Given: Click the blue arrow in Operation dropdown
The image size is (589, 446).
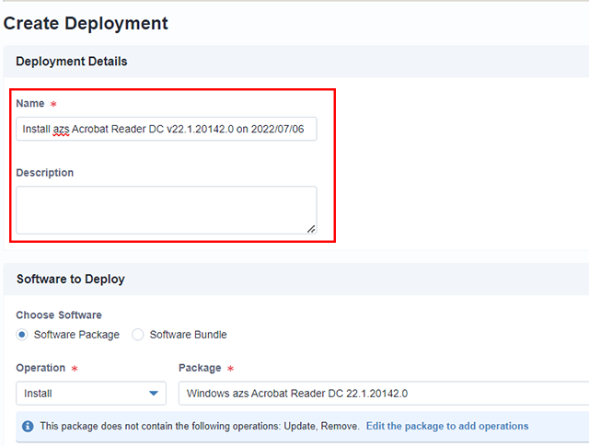Looking at the screenshot, I should tap(154, 394).
